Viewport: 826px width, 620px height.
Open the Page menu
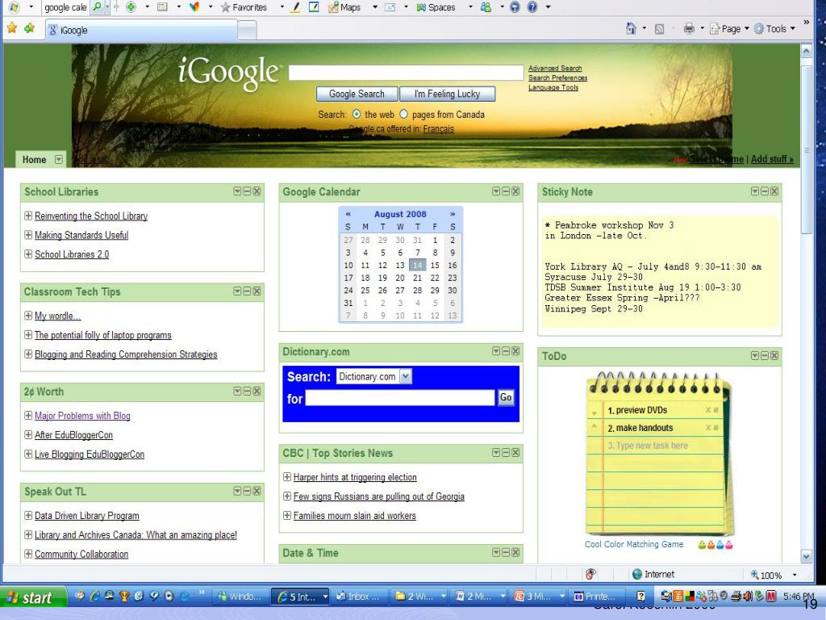[x=729, y=29]
